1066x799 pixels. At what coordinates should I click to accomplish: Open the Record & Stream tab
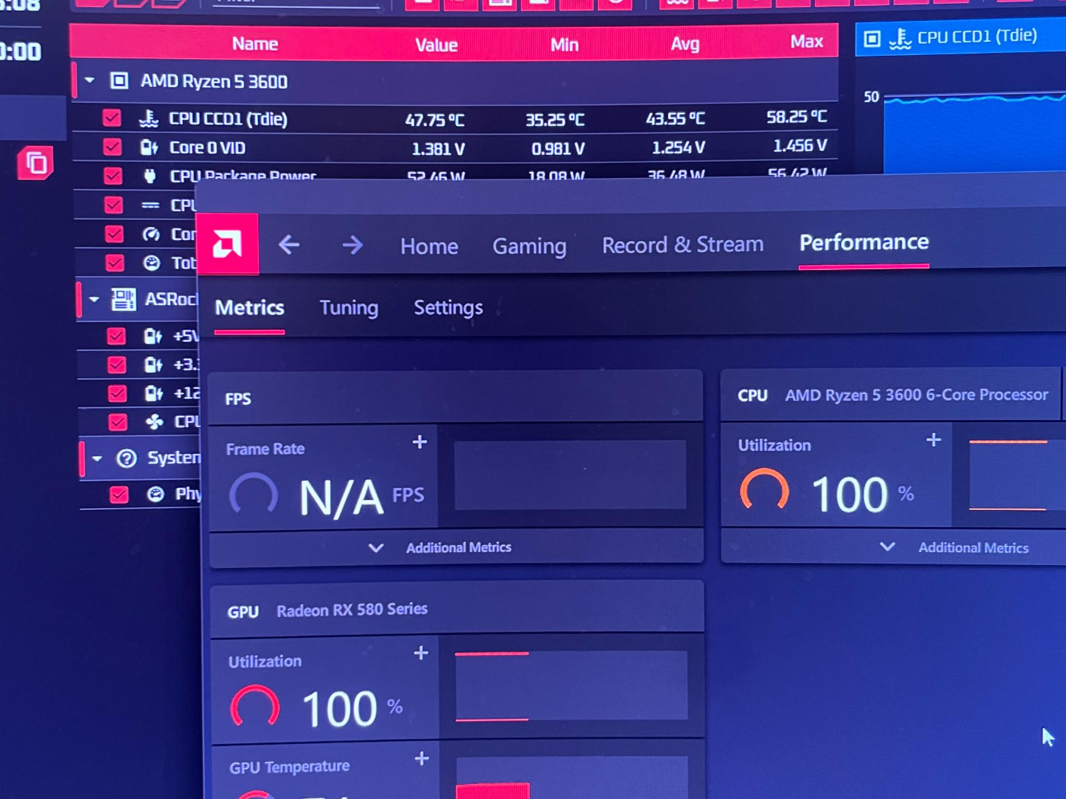tap(682, 244)
